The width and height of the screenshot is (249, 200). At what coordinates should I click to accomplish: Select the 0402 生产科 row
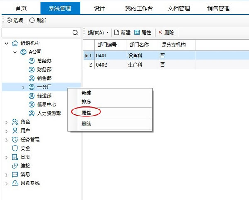click(137, 64)
